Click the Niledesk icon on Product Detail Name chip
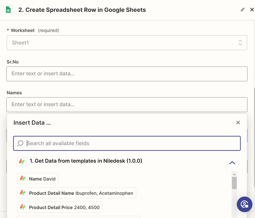Image resolution: width=255 pixels, height=218 pixels. [x=22, y=193]
